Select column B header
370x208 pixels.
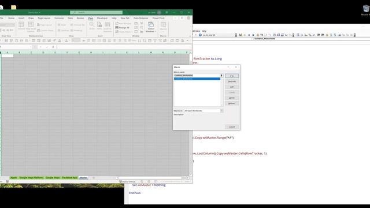19,53
